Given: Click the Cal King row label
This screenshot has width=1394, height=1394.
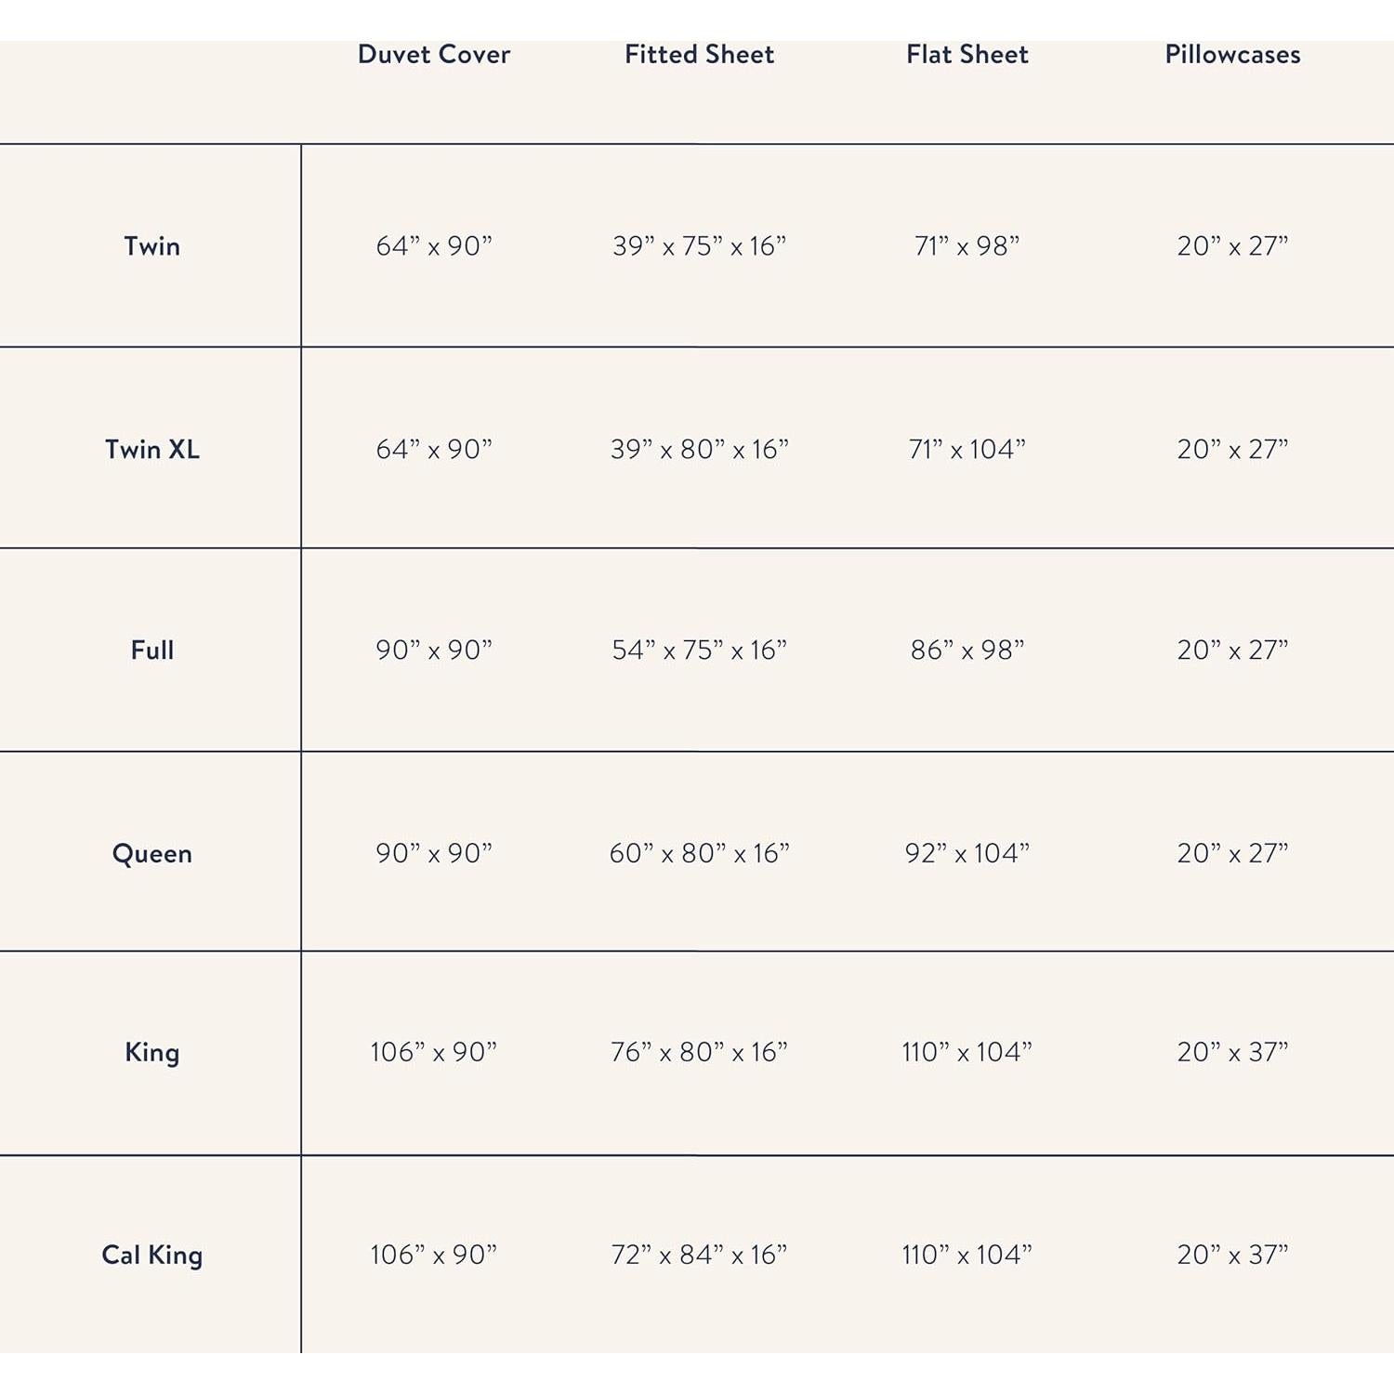Looking at the screenshot, I should coord(151,1256).
